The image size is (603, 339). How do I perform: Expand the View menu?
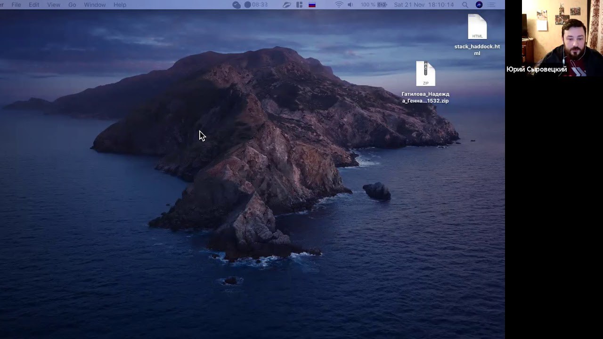tap(54, 5)
